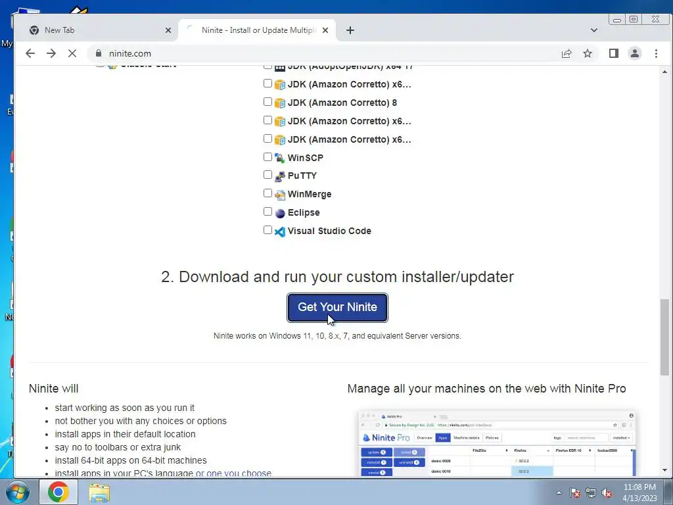673x505 pixels.
Task: Click the WinSCP label text
Action: pyautogui.click(x=306, y=158)
